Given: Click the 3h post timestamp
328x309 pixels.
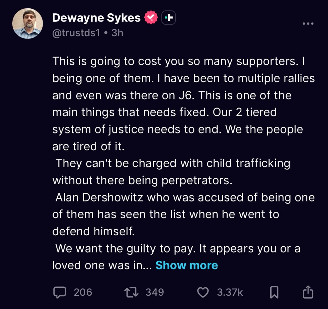Looking at the screenshot, I should point(117,33).
